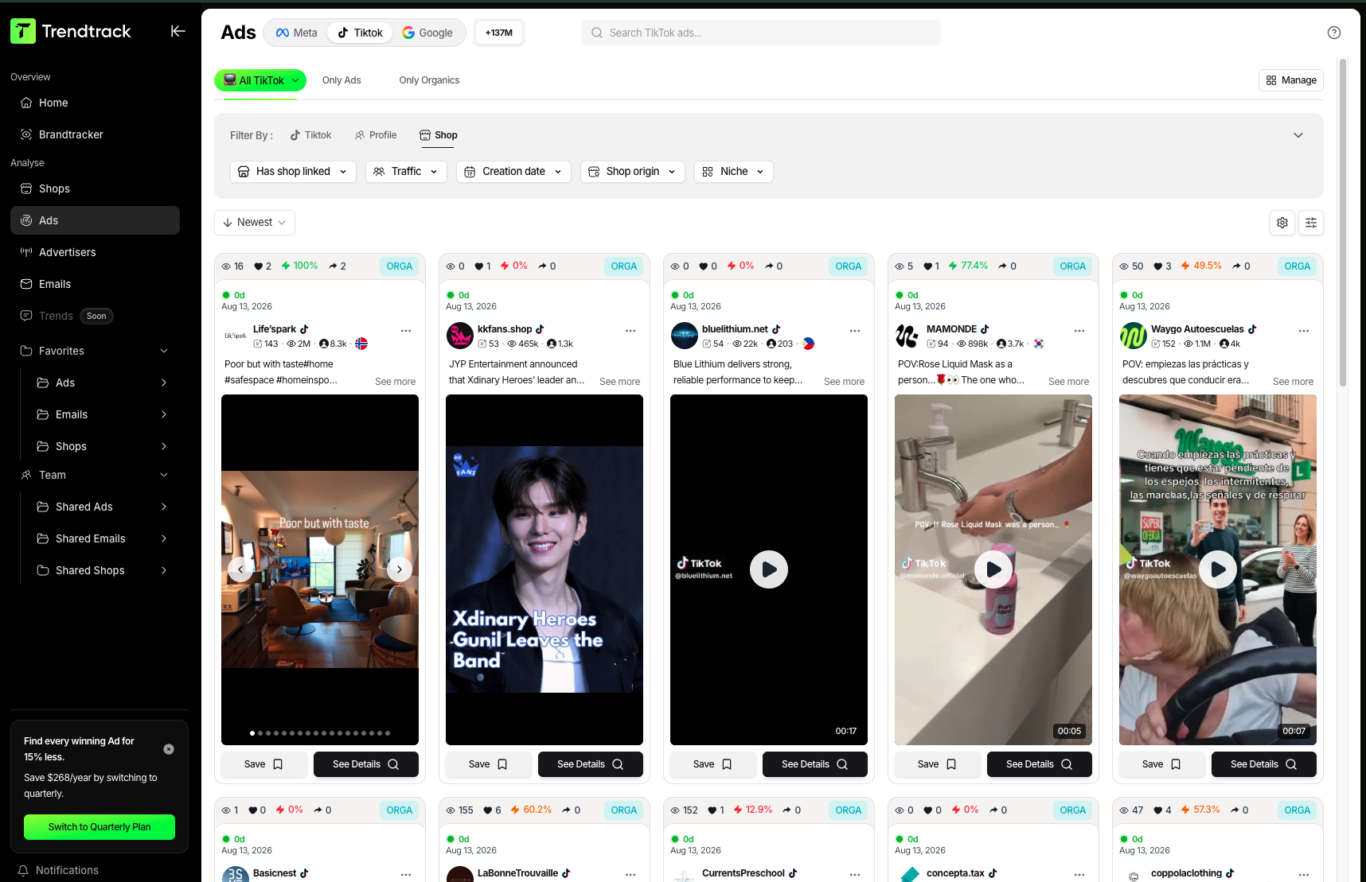Open Newest sort dropdown
This screenshot has width=1366, height=882.
tap(255, 223)
